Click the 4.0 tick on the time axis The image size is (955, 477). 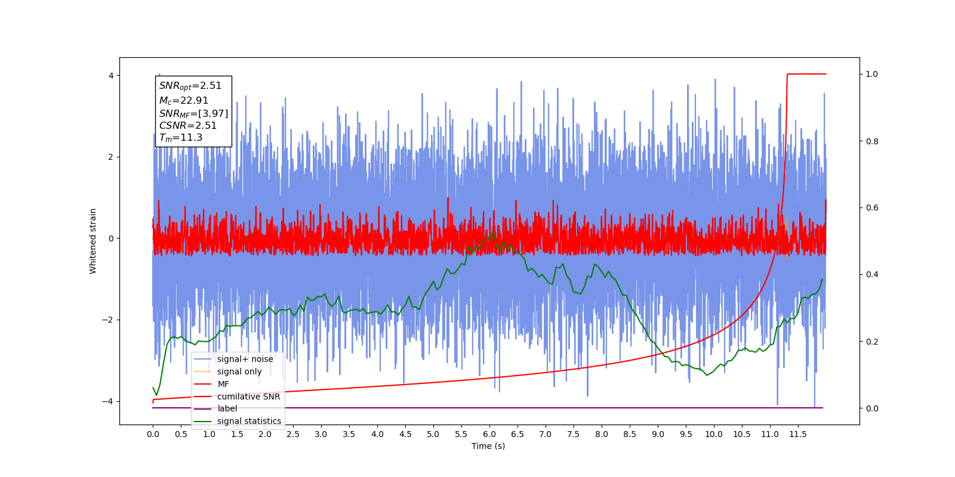[x=377, y=434]
